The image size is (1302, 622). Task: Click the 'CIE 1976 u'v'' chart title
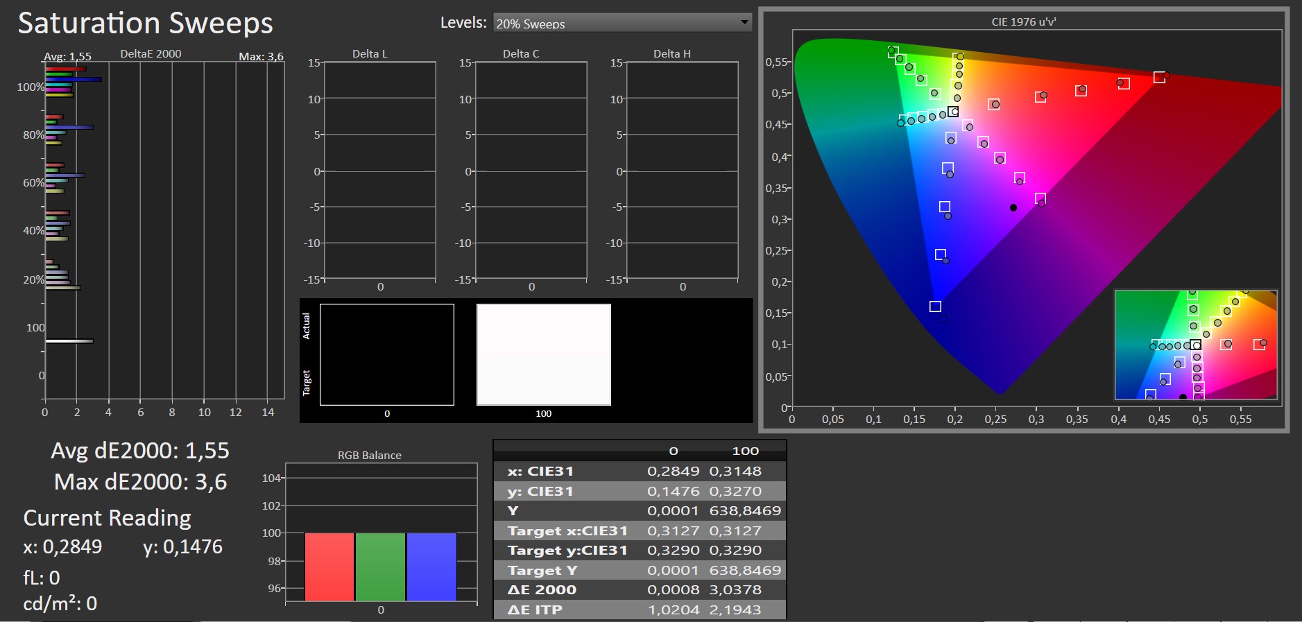[1024, 21]
